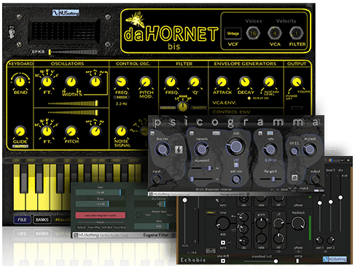Click the Psicogramma rate knob

(x=270, y=149)
